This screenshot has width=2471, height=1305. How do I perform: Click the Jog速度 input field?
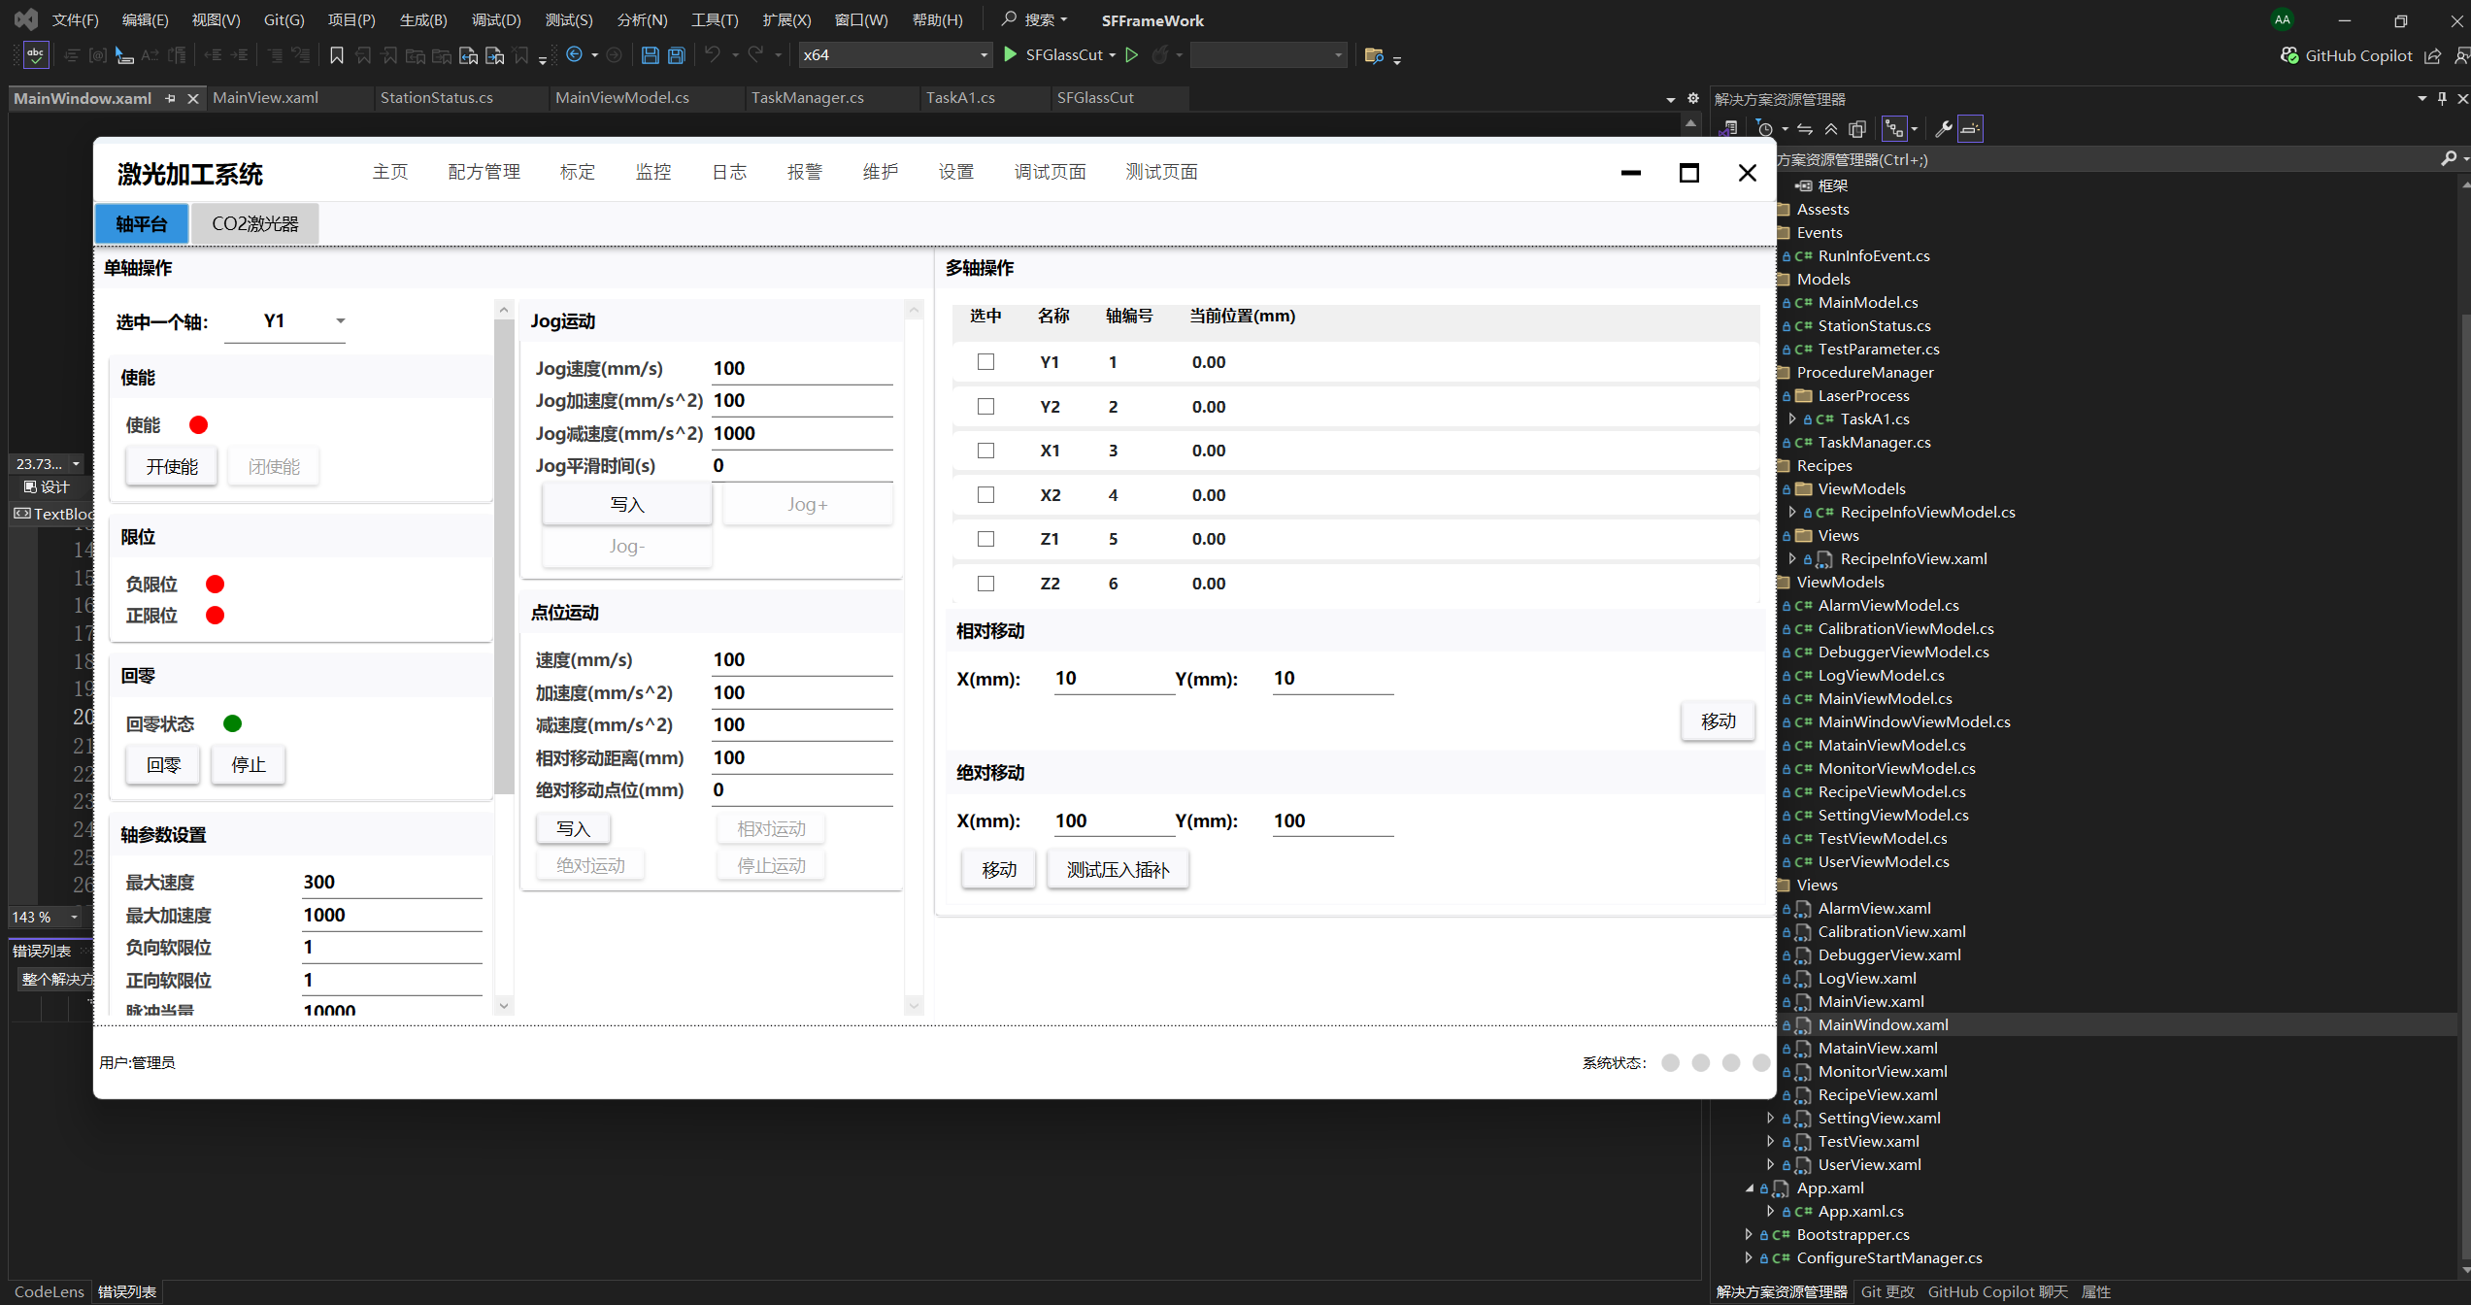[801, 369]
